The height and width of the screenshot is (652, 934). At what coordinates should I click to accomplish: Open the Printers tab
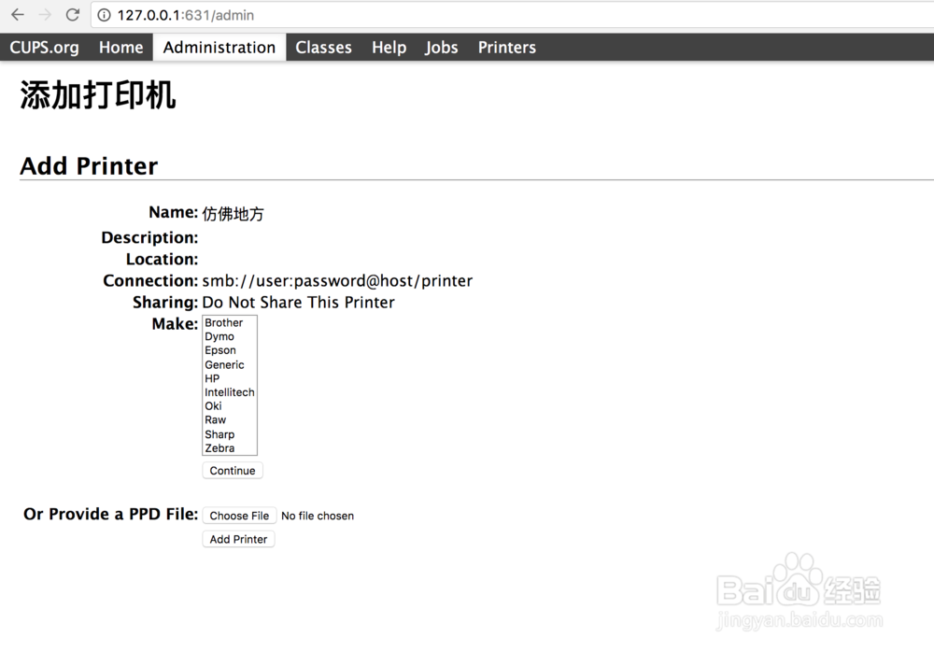coord(507,47)
